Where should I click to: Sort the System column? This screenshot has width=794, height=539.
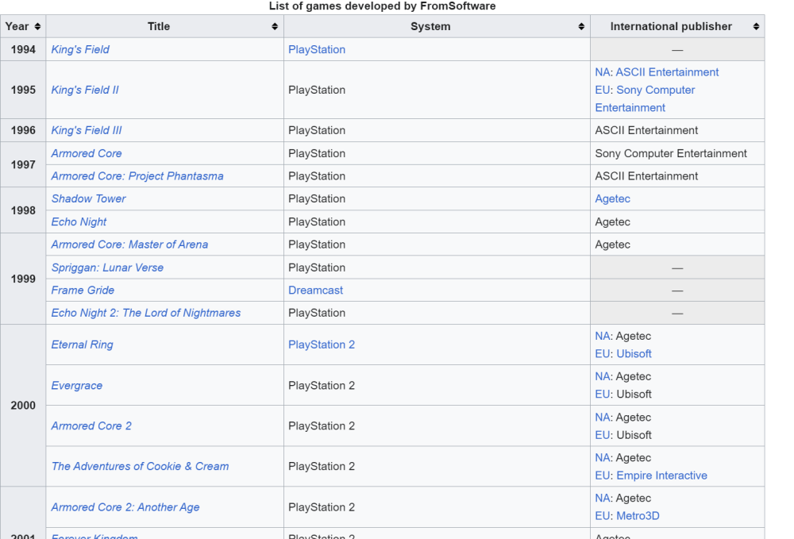(581, 26)
